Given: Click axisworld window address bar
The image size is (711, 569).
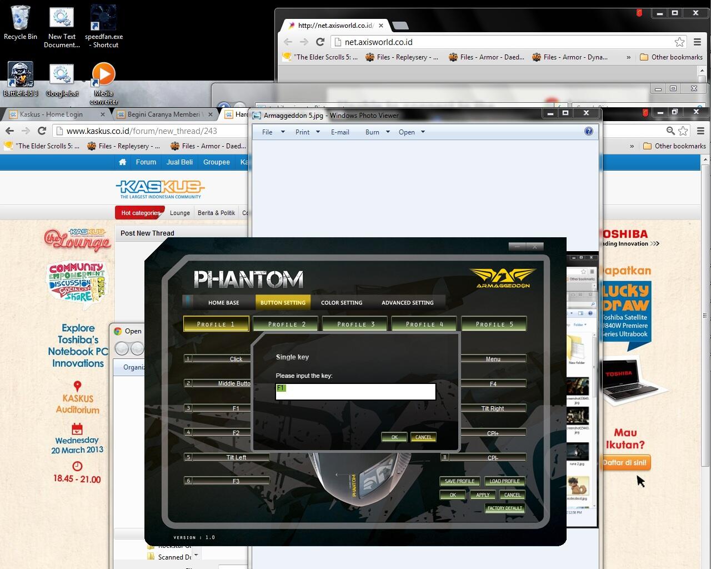Looking at the screenshot, I should 508,42.
